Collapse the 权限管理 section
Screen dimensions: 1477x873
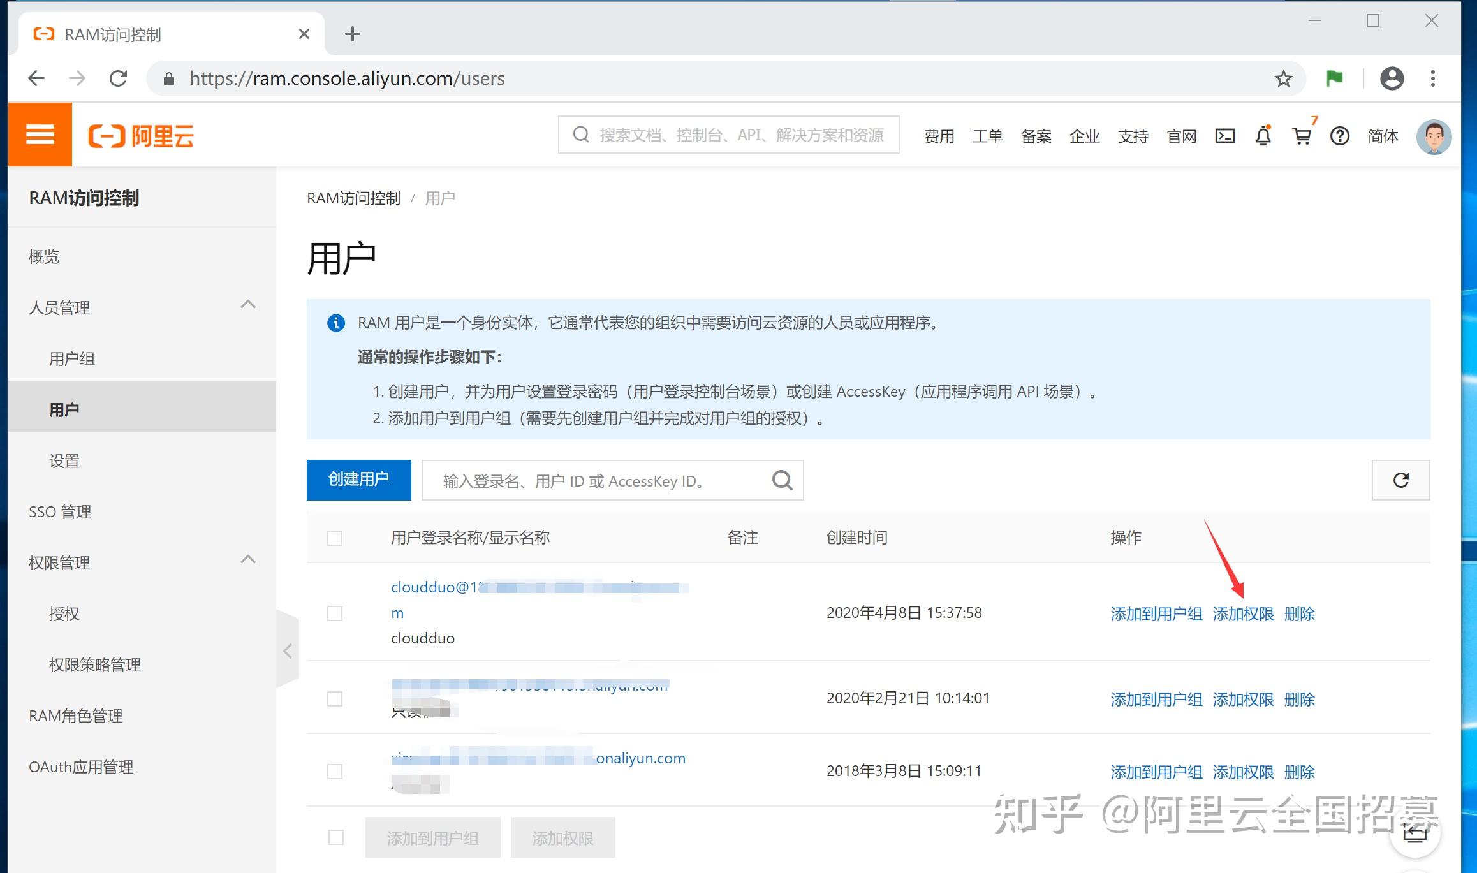point(249,560)
